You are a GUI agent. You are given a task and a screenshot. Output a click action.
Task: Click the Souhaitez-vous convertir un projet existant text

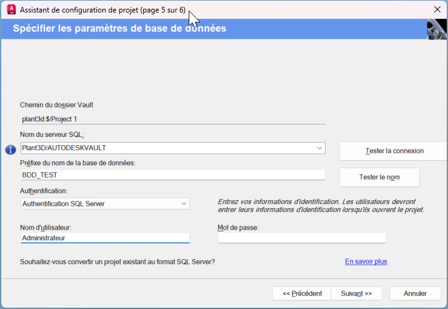pos(117,262)
